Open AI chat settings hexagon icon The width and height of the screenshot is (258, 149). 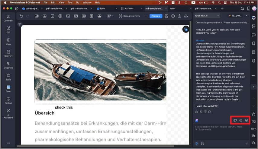click(x=247, y=120)
